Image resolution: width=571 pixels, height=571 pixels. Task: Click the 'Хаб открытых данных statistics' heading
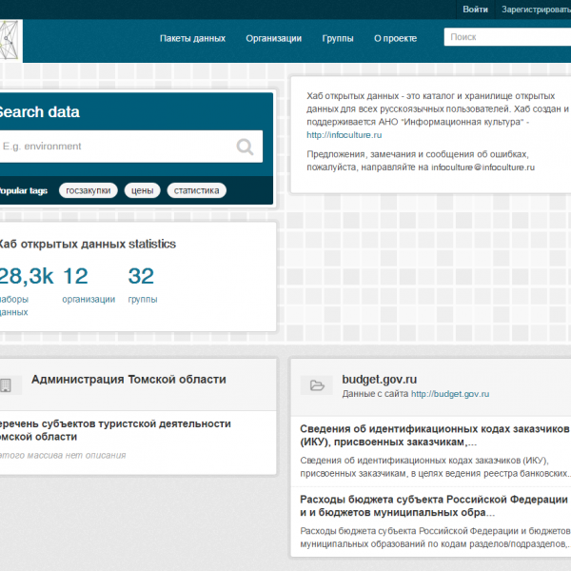pyautogui.click(x=87, y=244)
